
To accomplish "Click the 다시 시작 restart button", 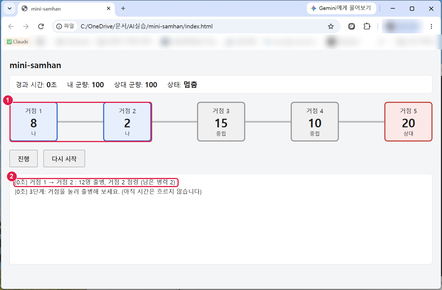I will click(x=64, y=158).
